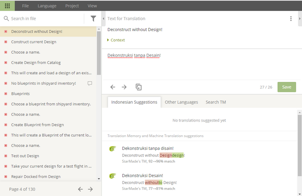Go to previous string arrow in editor

(113, 87)
